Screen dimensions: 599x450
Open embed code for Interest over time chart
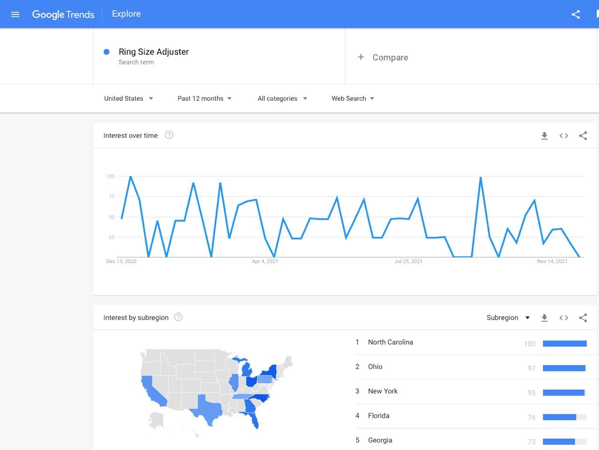coord(563,135)
